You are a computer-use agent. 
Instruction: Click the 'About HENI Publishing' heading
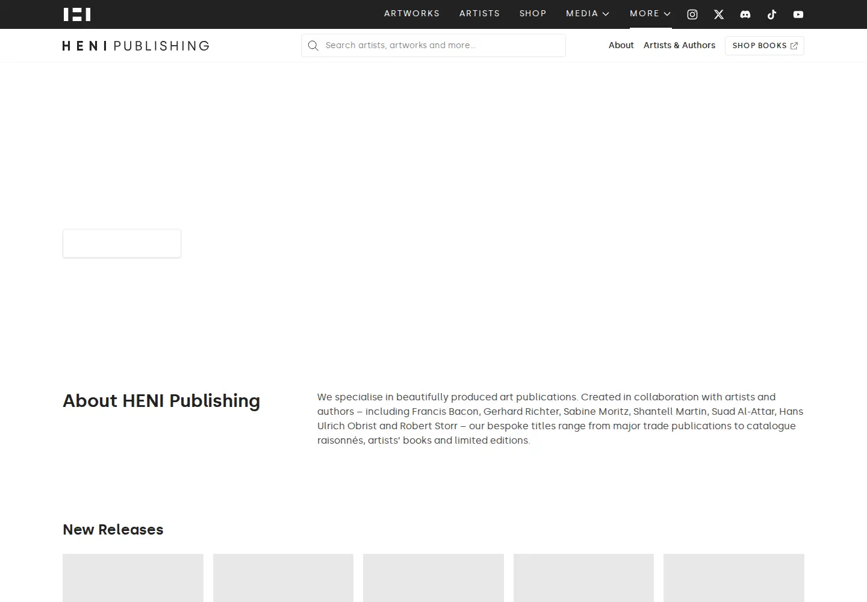pyautogui.click(x=161, y=401)
